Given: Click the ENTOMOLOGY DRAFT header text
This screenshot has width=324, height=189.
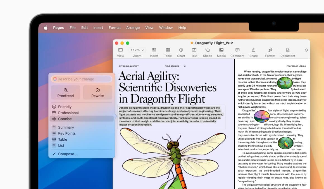Looking at the screenshot, I should (128, 66).
